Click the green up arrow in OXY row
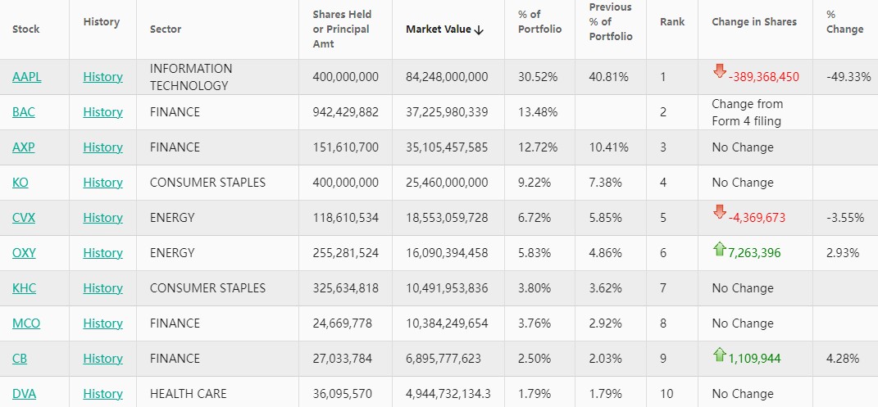 [720, 248]
